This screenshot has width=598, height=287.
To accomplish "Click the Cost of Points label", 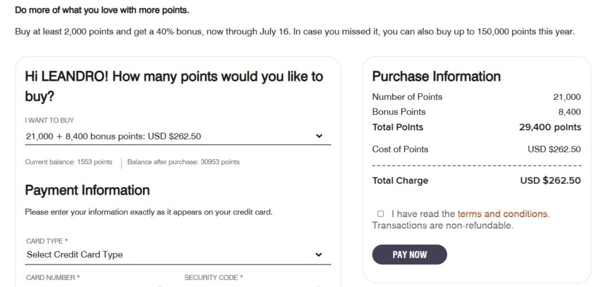I will pos(400,149).
